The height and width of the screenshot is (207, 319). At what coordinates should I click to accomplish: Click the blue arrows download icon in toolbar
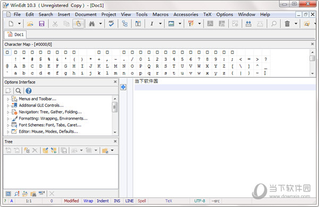pyautogui.click(x=248, y=23)
